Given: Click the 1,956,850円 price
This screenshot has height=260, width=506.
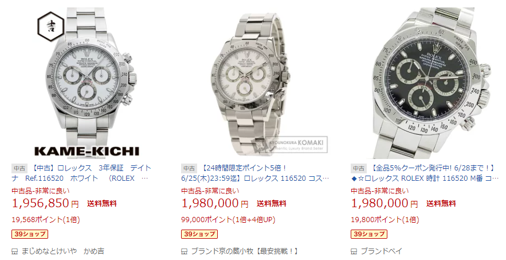Looking at the screenshot, I should pyautogui.click(x=45, y=203).
